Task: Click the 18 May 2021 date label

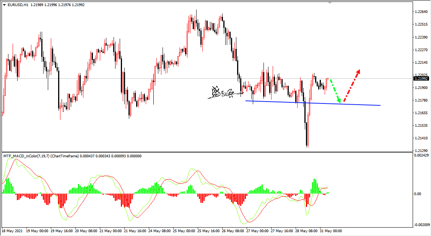Action: pos(11,231)
